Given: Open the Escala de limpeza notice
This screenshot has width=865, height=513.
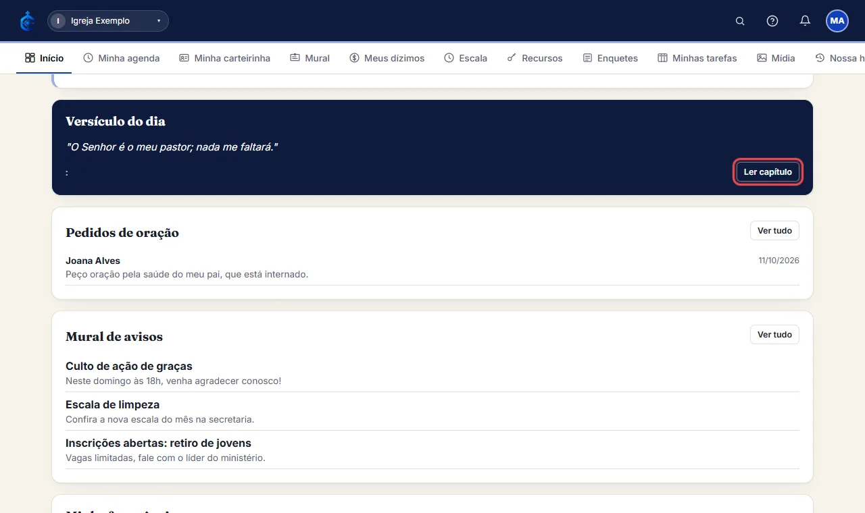Looking at the screenshot, I should 432,412.
